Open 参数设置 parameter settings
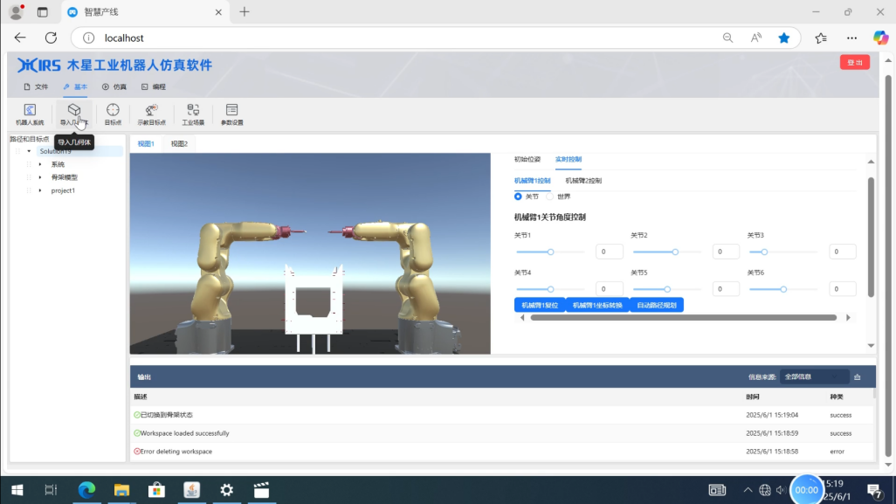 [231, 114]
